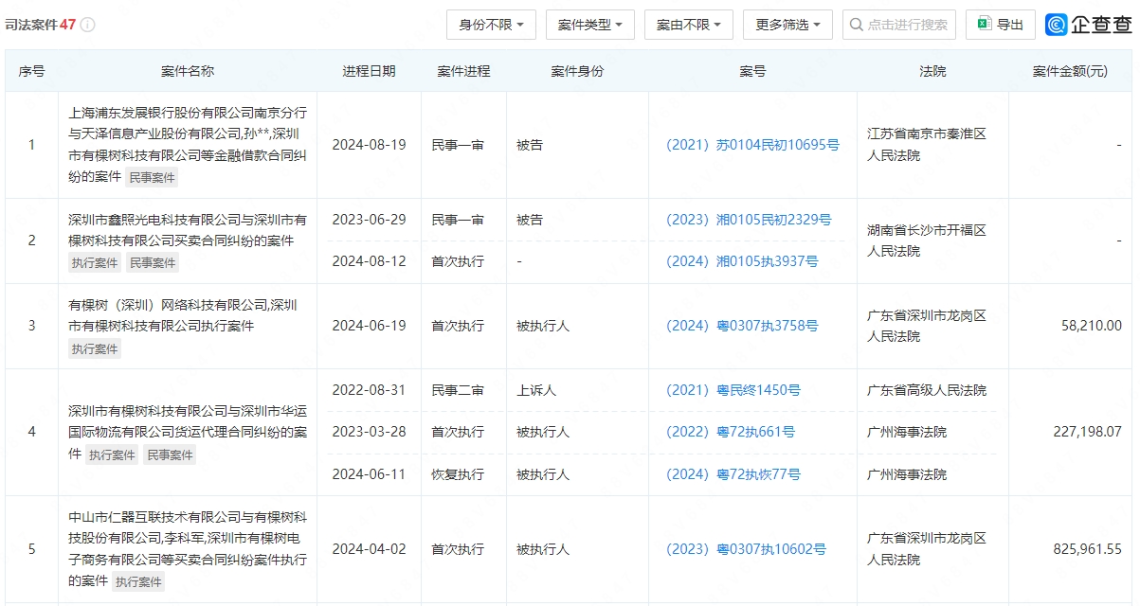1140x606 pixels.
Task: Open case number (2022)粤72执661号
Action: point(731,432)
